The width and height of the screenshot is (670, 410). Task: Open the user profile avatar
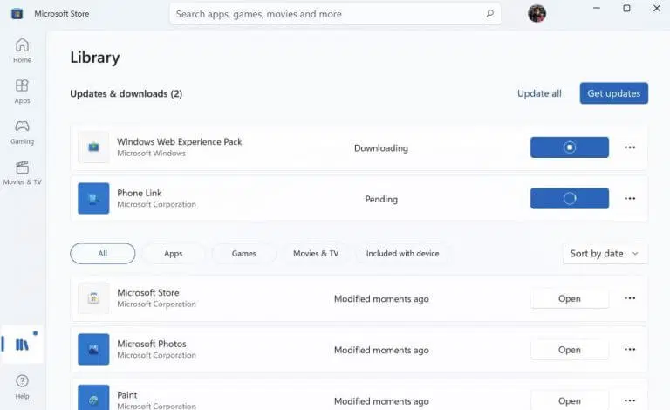pos(537,14)
